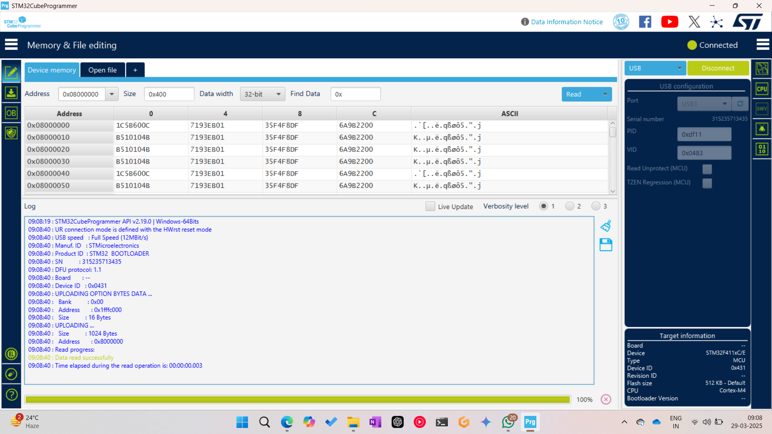Open the Fault Analyzer tool
Image resolution: width=772 pixels, height=434 pixels.
point(762,129)
